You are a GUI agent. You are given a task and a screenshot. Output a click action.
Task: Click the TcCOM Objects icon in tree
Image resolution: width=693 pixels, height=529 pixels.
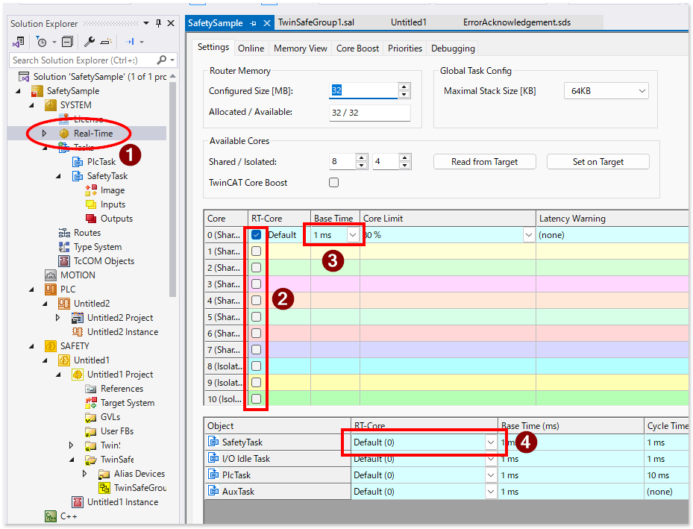pyautogui.click(x=64, y=261)
